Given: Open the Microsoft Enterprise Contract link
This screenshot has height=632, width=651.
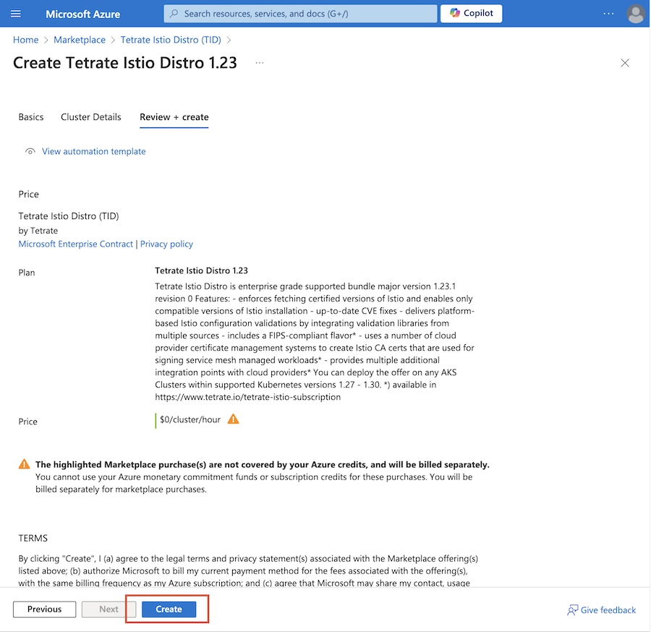Looking at the screenshot, I should coord(75,244).
